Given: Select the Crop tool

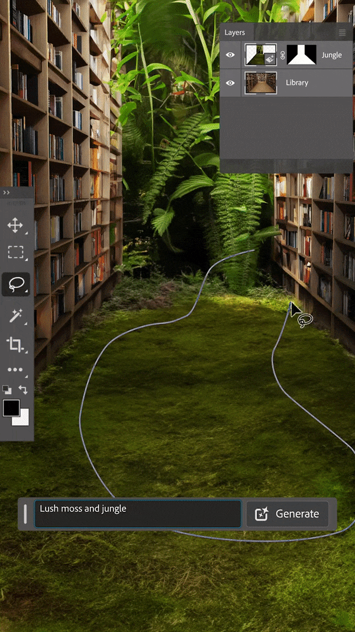Looking at the screenshot, I should click(15, 345).
